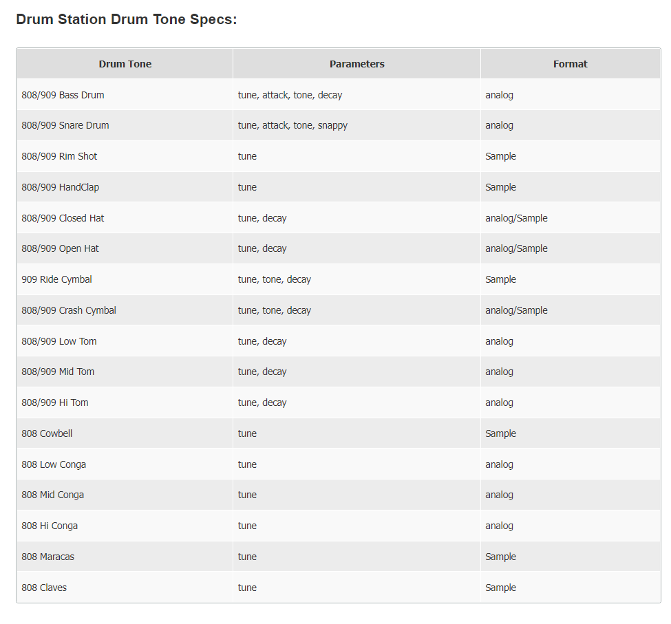
Task: Click the 'Format' column header
Action: coord(571,64)
